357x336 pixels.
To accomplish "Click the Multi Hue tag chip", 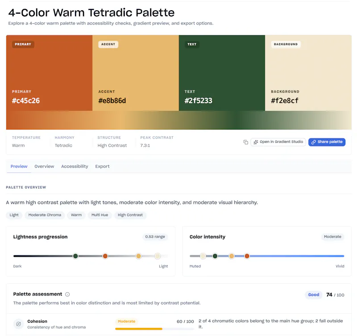I will (100, 215).
